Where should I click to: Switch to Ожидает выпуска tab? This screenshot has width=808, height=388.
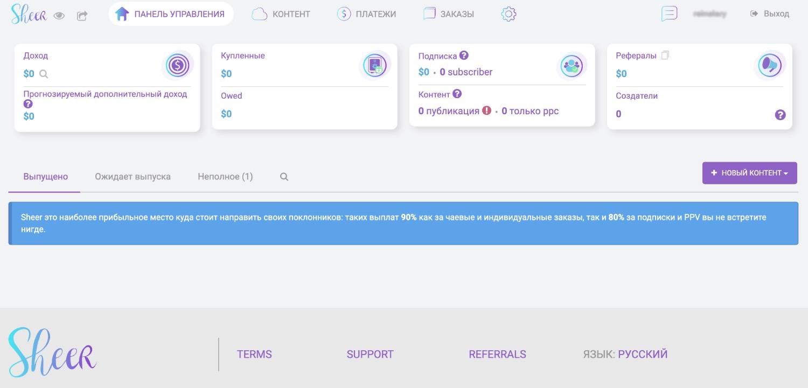coord(133,176)
